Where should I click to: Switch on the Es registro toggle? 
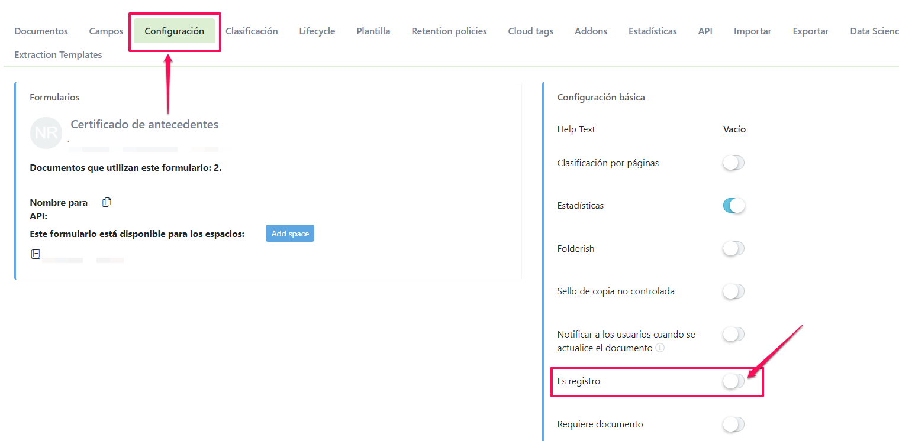pyautogui.click(x=733, y=382)
